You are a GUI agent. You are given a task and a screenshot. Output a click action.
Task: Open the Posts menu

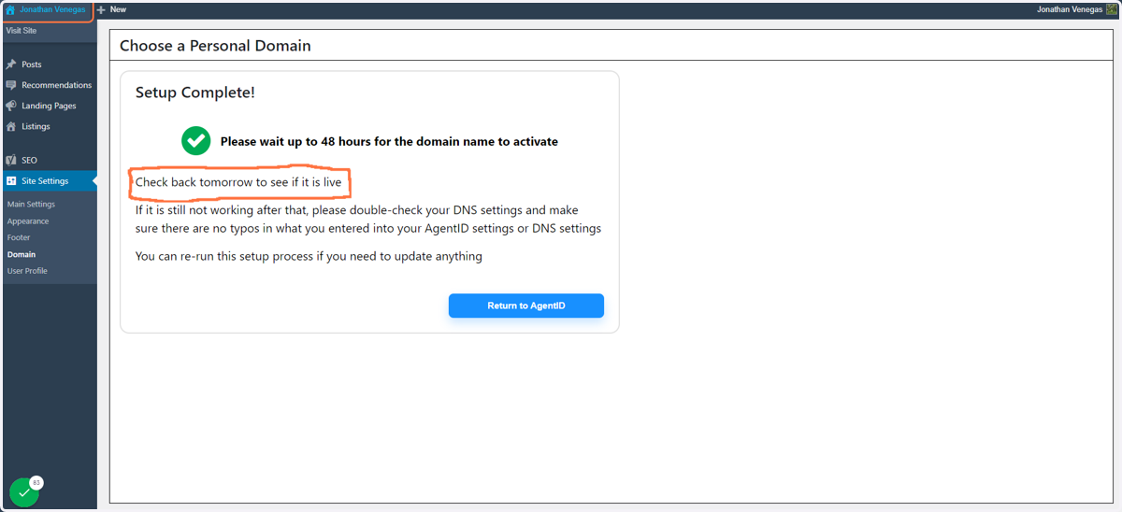tap(32, 64)
